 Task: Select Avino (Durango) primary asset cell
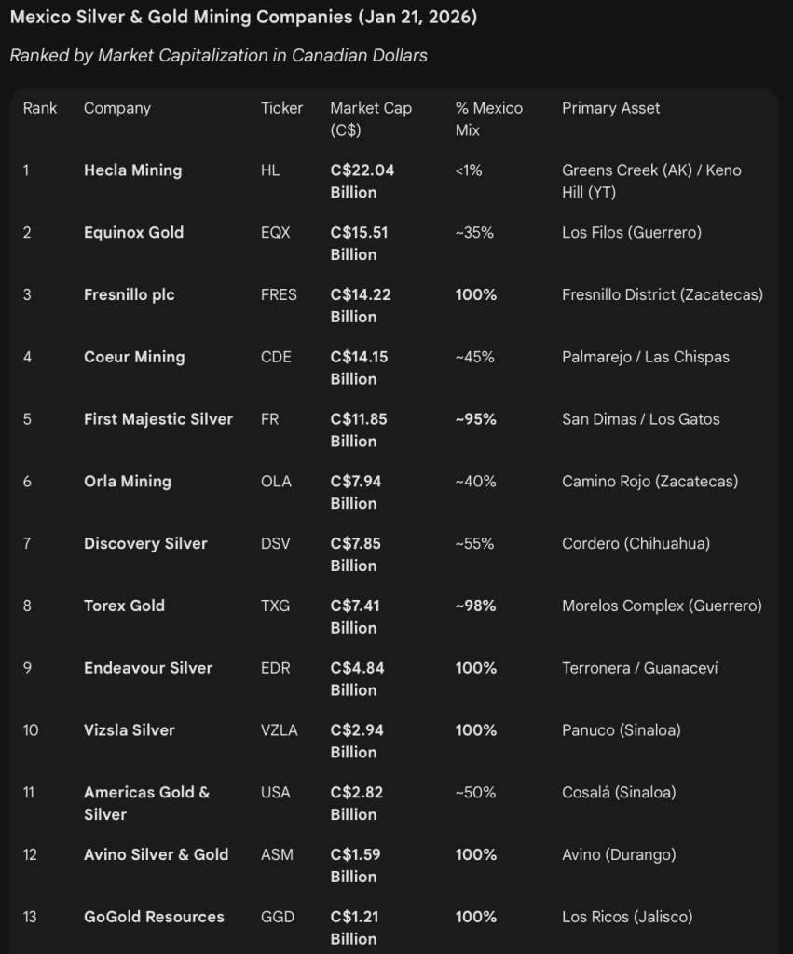[x=619, y=855]
